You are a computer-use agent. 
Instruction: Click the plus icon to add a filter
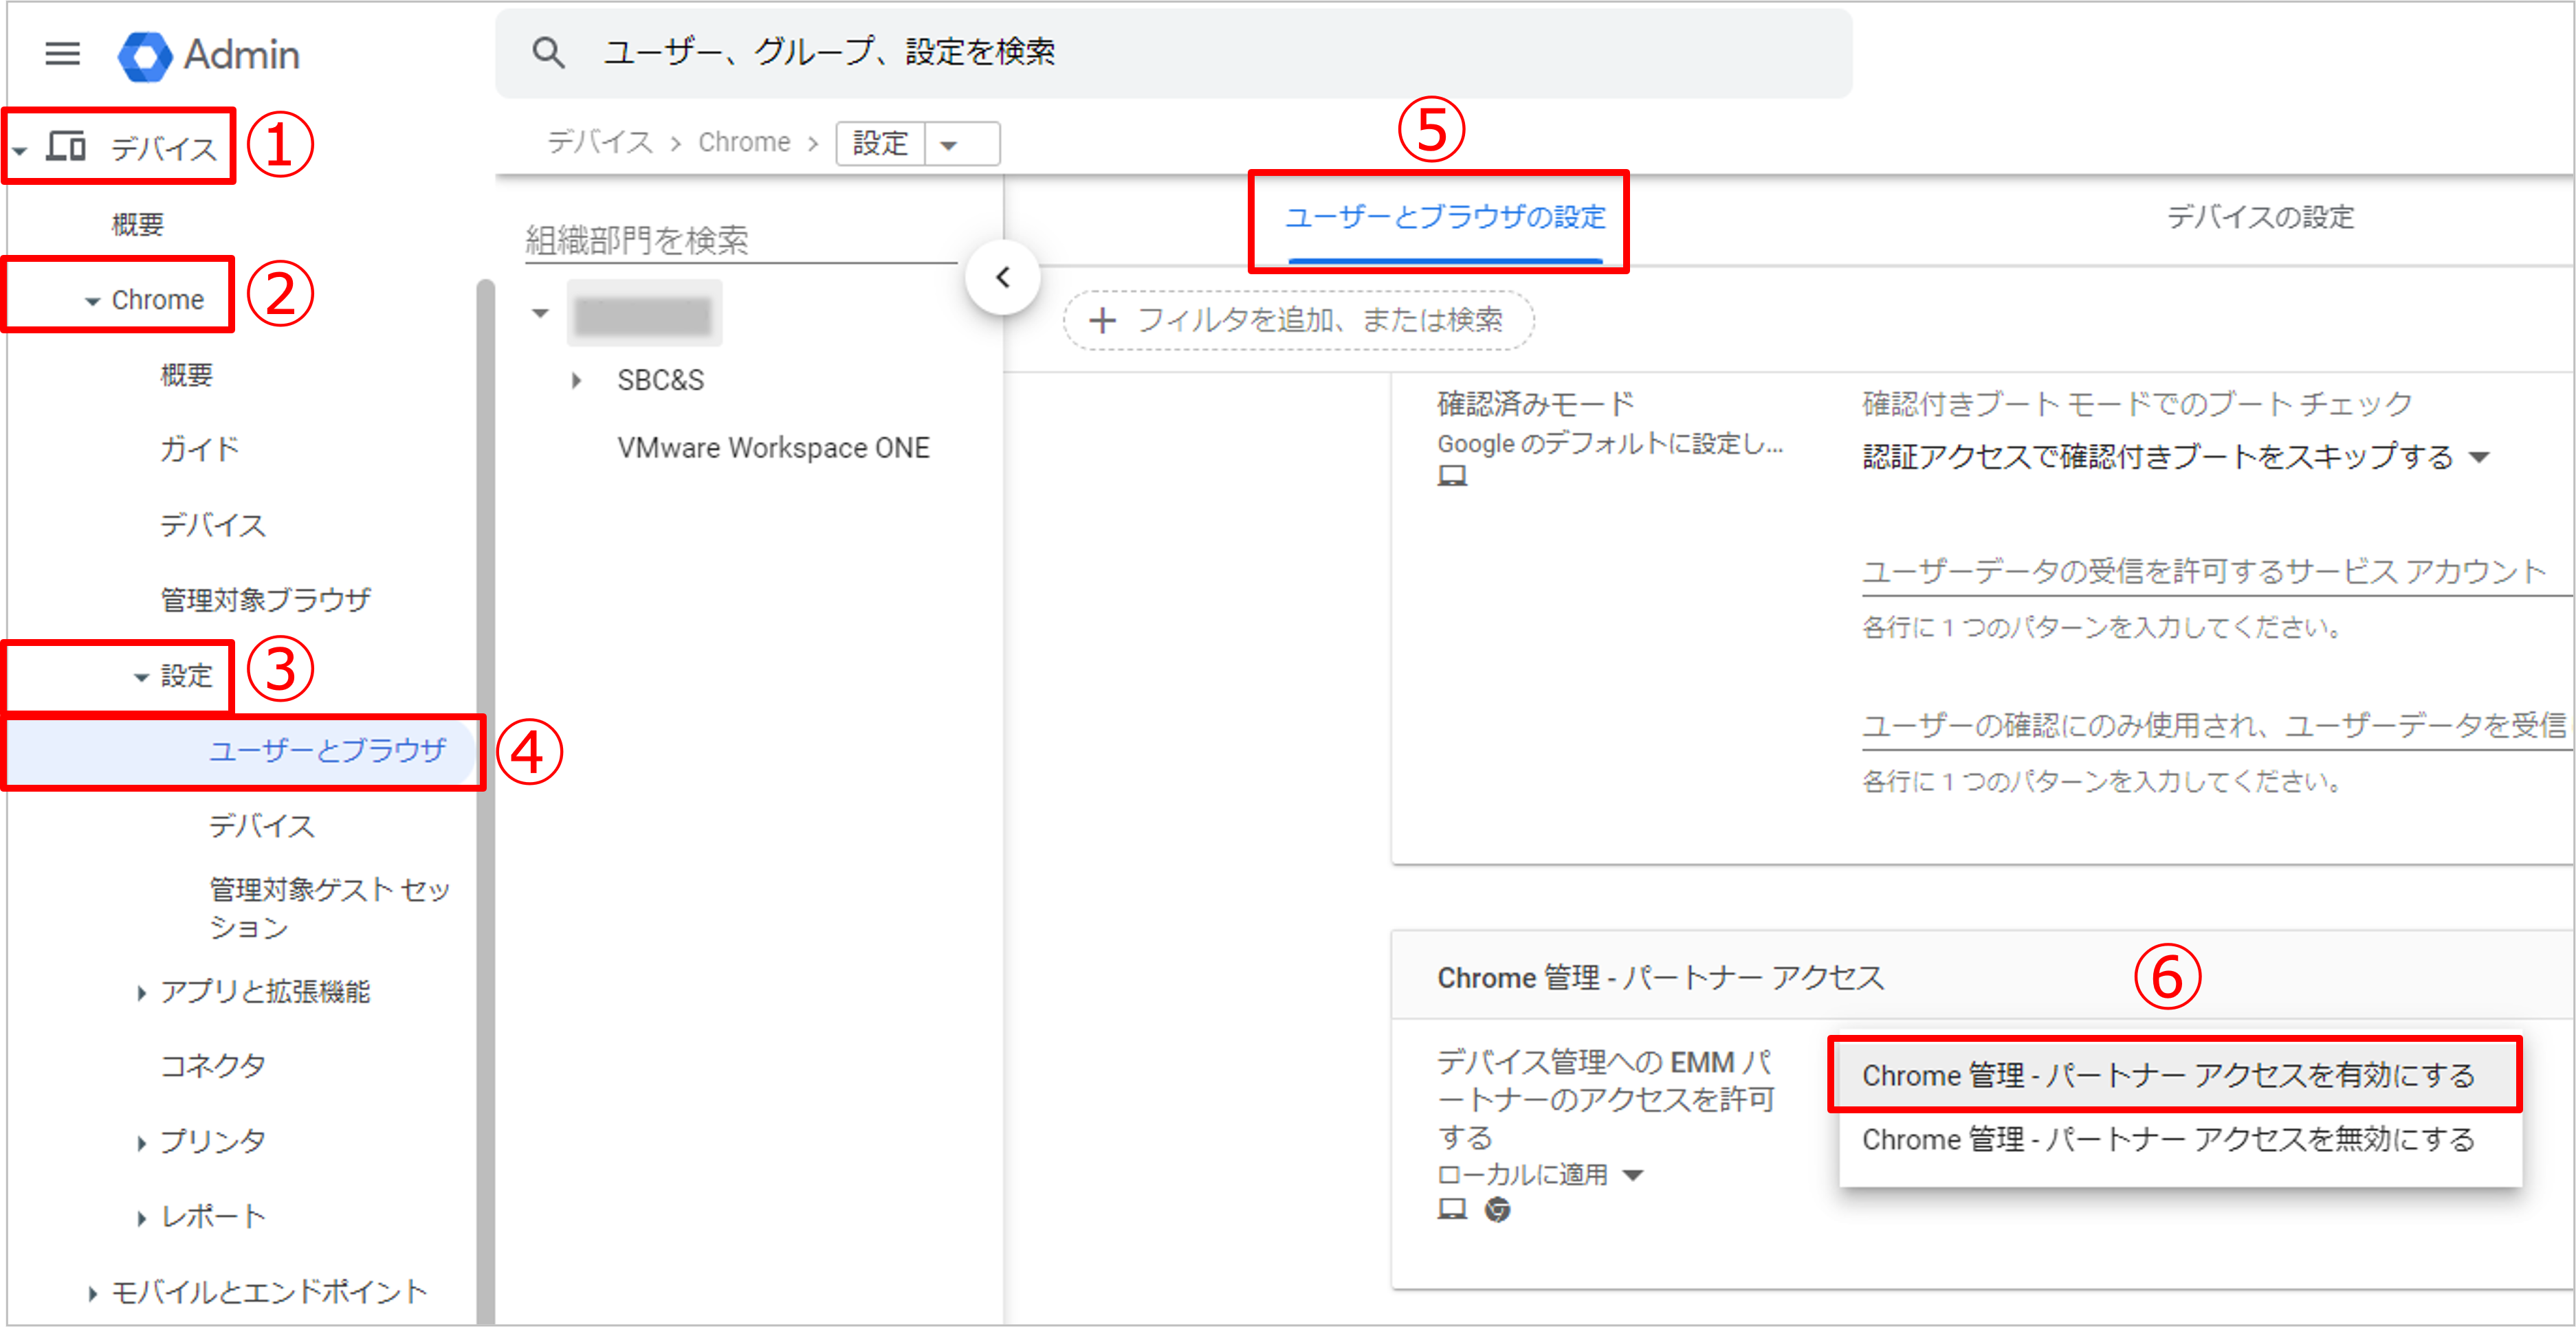click(1102, 321)
